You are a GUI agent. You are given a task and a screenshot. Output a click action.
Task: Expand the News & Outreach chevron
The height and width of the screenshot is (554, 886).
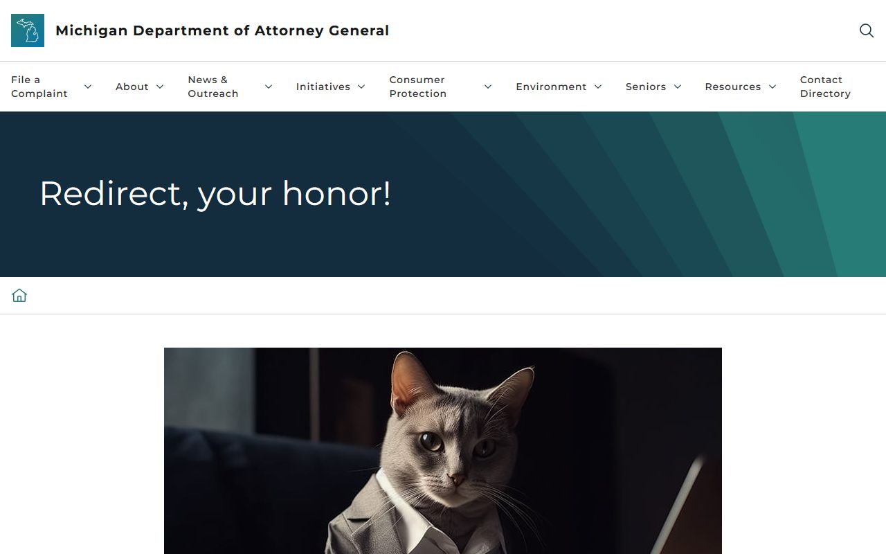tap(269, 87)
